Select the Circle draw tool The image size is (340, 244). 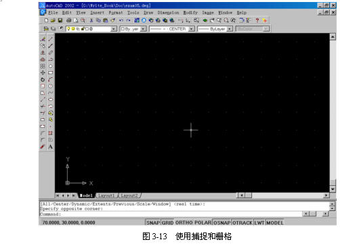point(51,86)
